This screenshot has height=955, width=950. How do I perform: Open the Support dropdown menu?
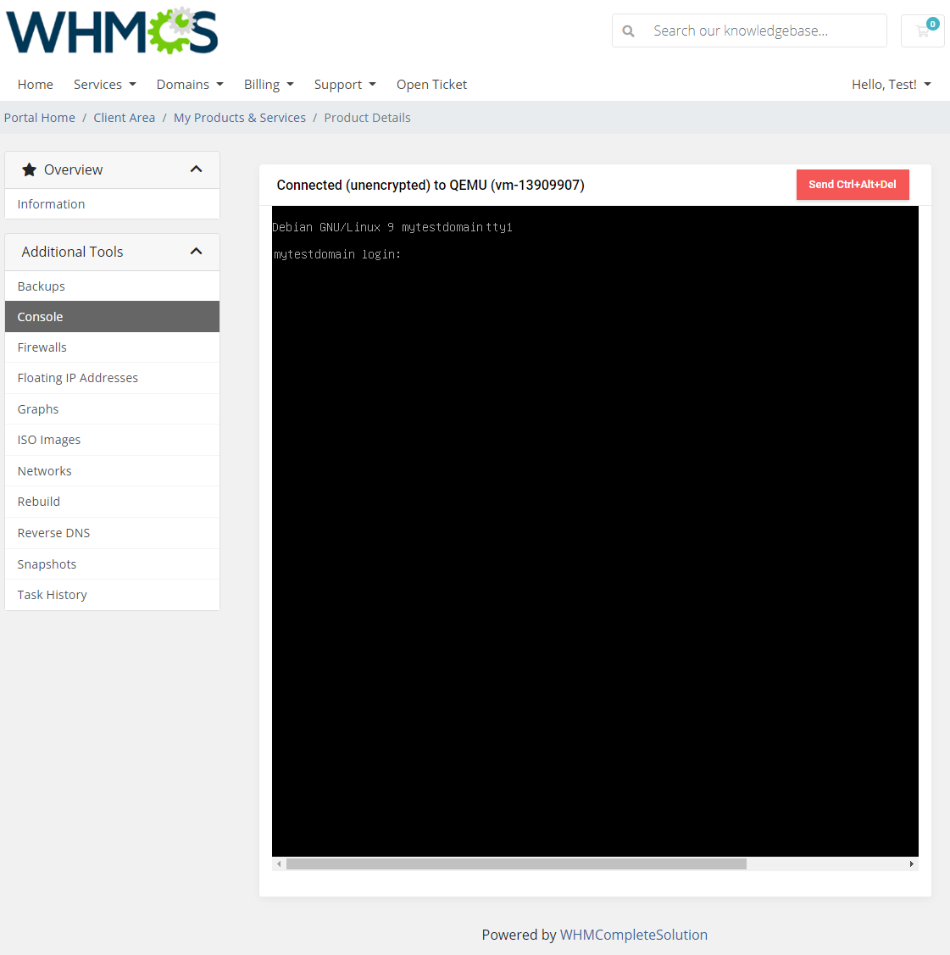[x=345, y=85]
